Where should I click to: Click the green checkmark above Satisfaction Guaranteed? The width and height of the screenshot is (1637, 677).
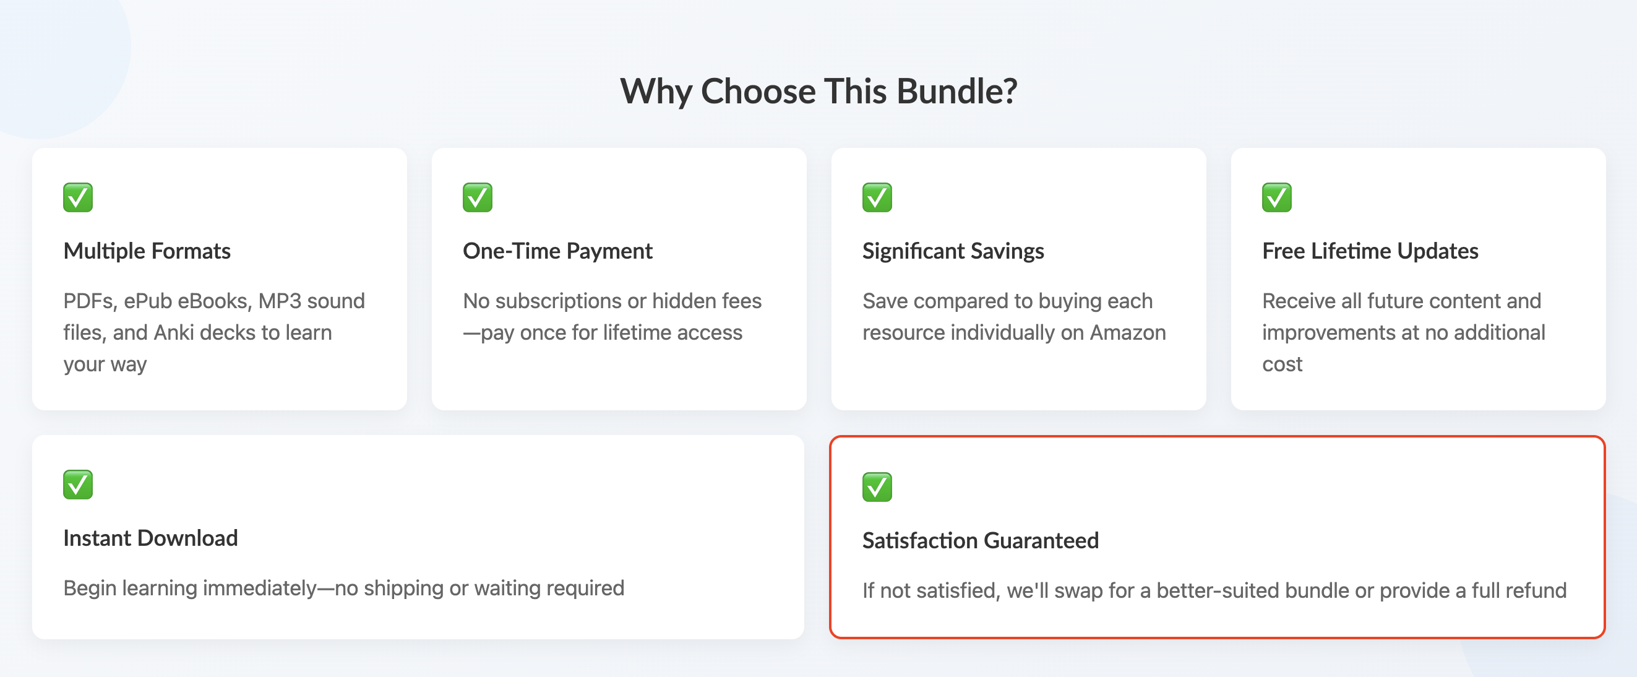coord(877,487)
